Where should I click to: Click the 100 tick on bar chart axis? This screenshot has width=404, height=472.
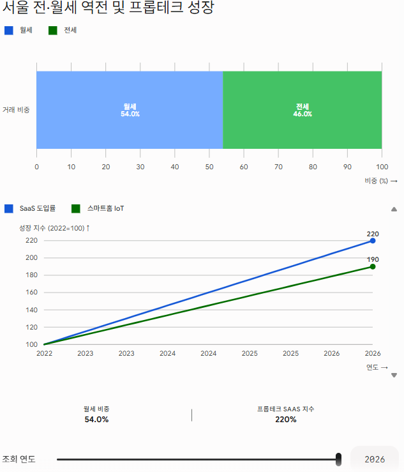(382, 167)
